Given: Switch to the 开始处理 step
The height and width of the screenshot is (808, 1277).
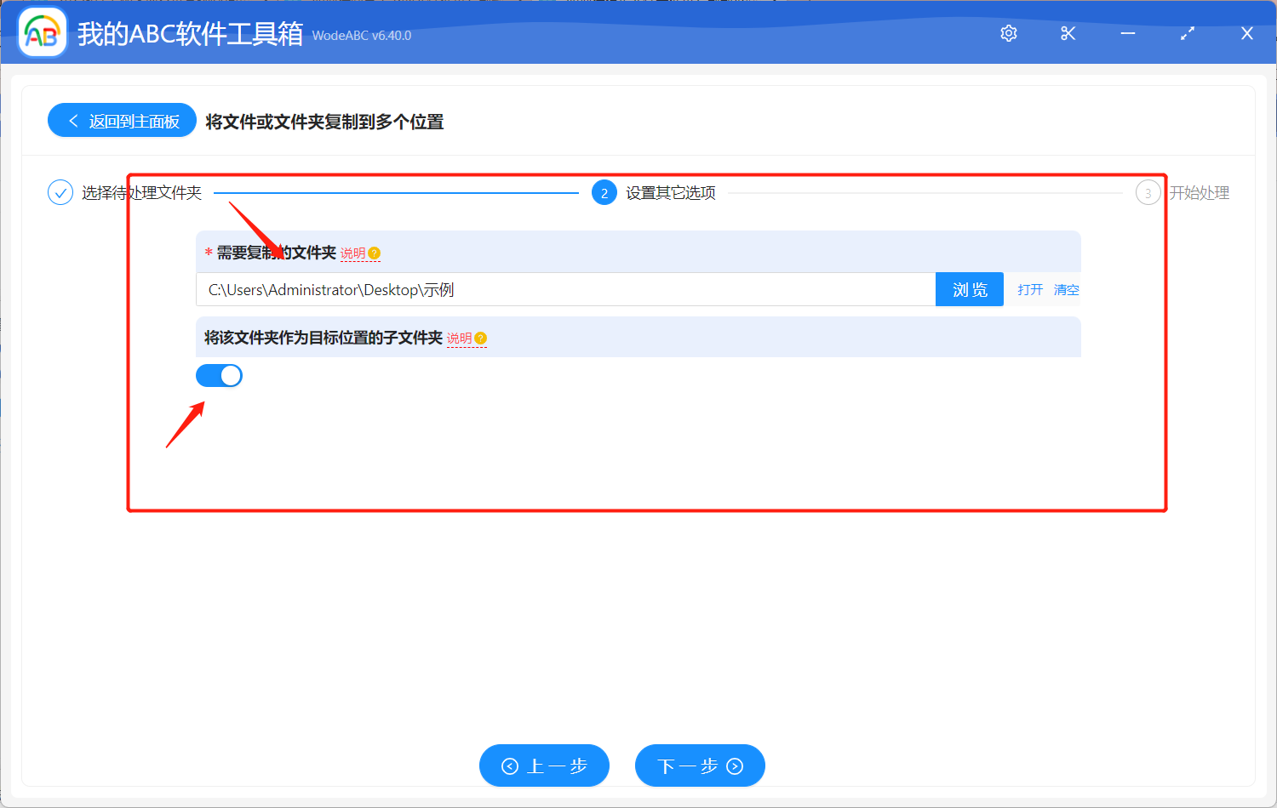Looking at the screenshot, I should (1200, 192).
